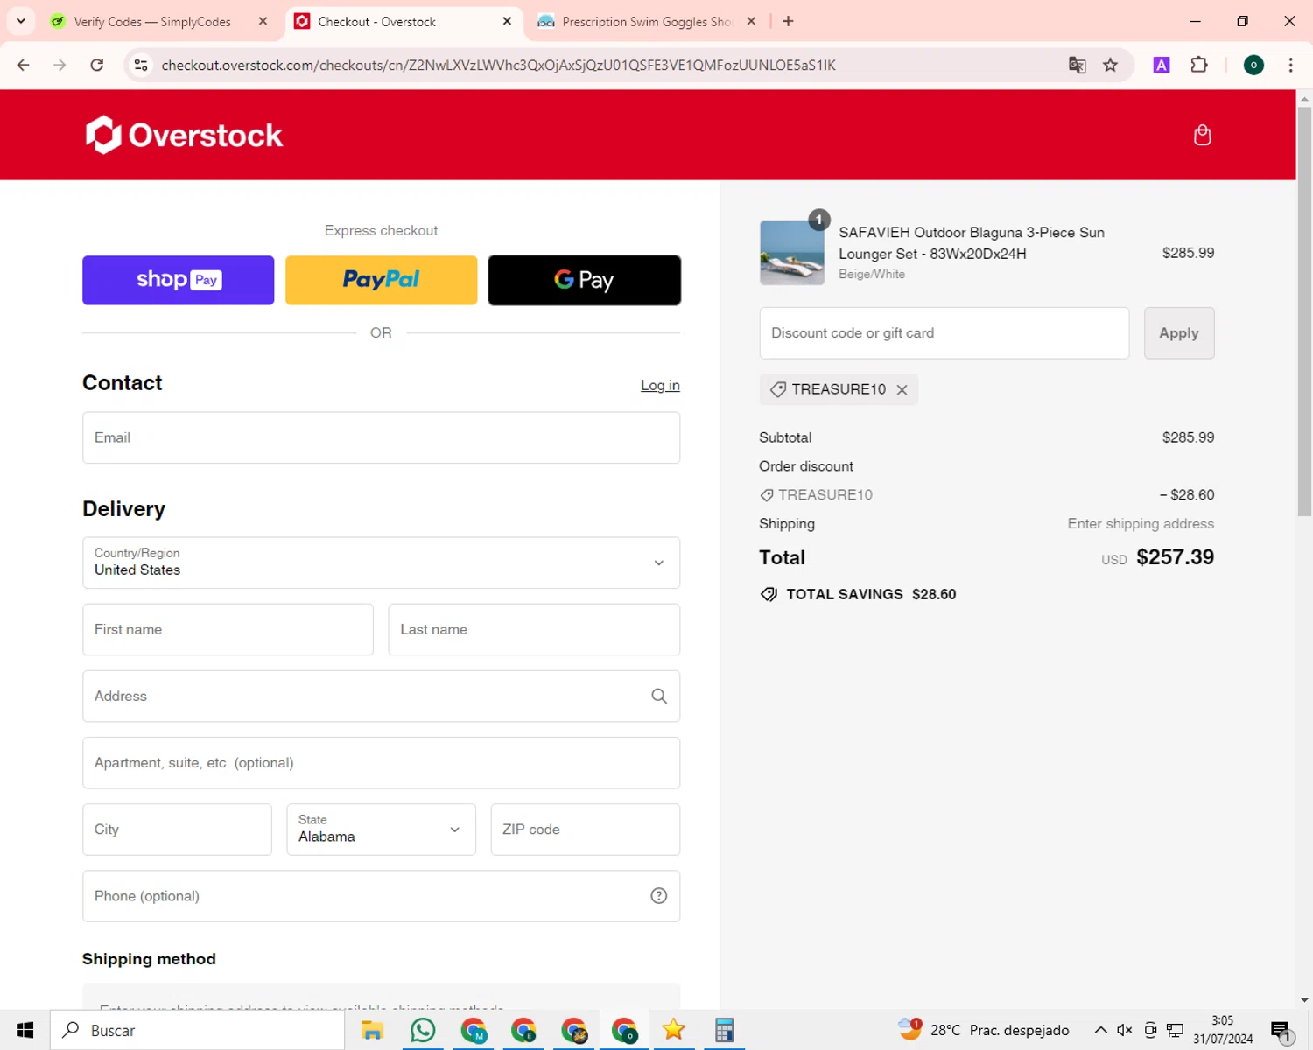This screenshot has width=1313, height=1050.
Task: Click the muted volume tray icon
Action: tap(1125, 1030)
